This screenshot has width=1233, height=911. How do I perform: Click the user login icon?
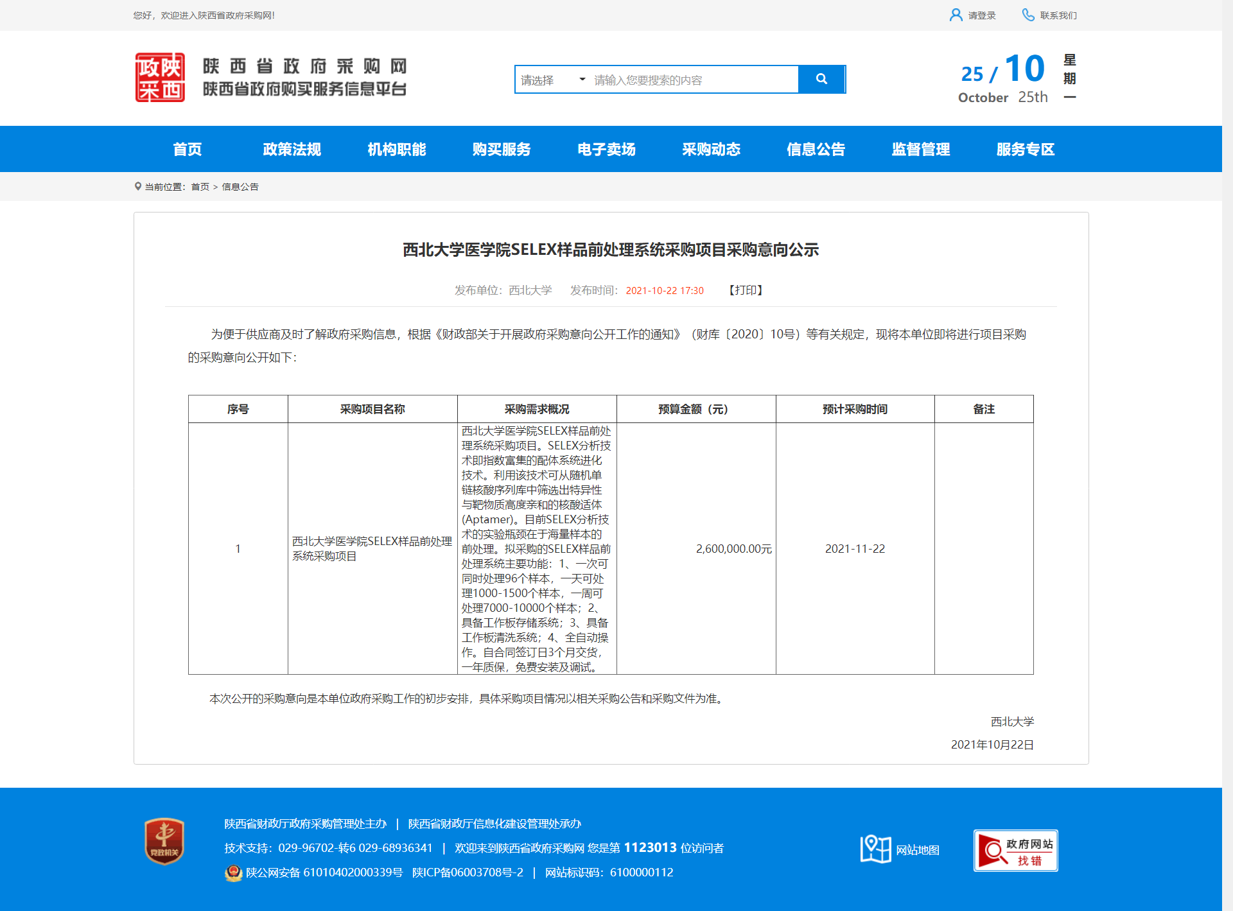pyautogui.click(x=956, y=15)
